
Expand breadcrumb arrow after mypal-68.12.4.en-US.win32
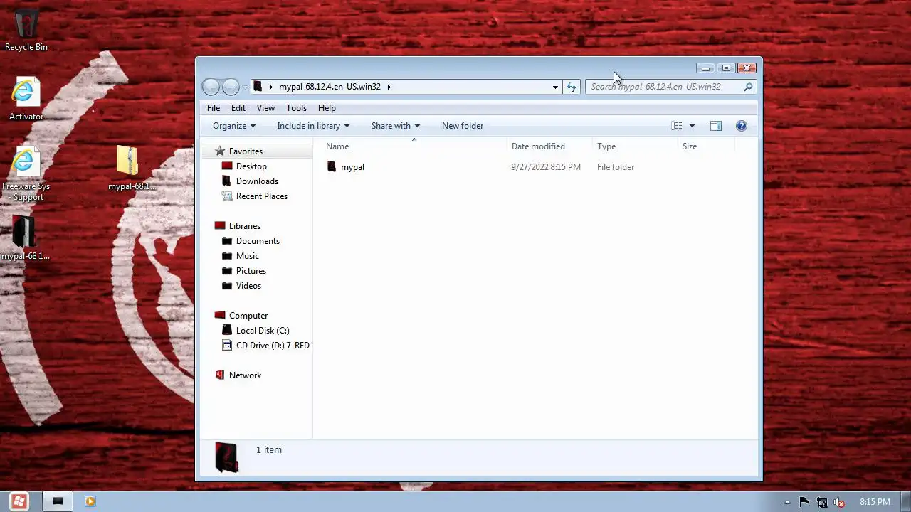click(389, 87)
